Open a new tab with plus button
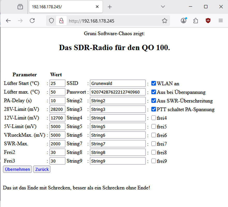Viewport: 228px width, 207px height. click(x=110, y=7)
